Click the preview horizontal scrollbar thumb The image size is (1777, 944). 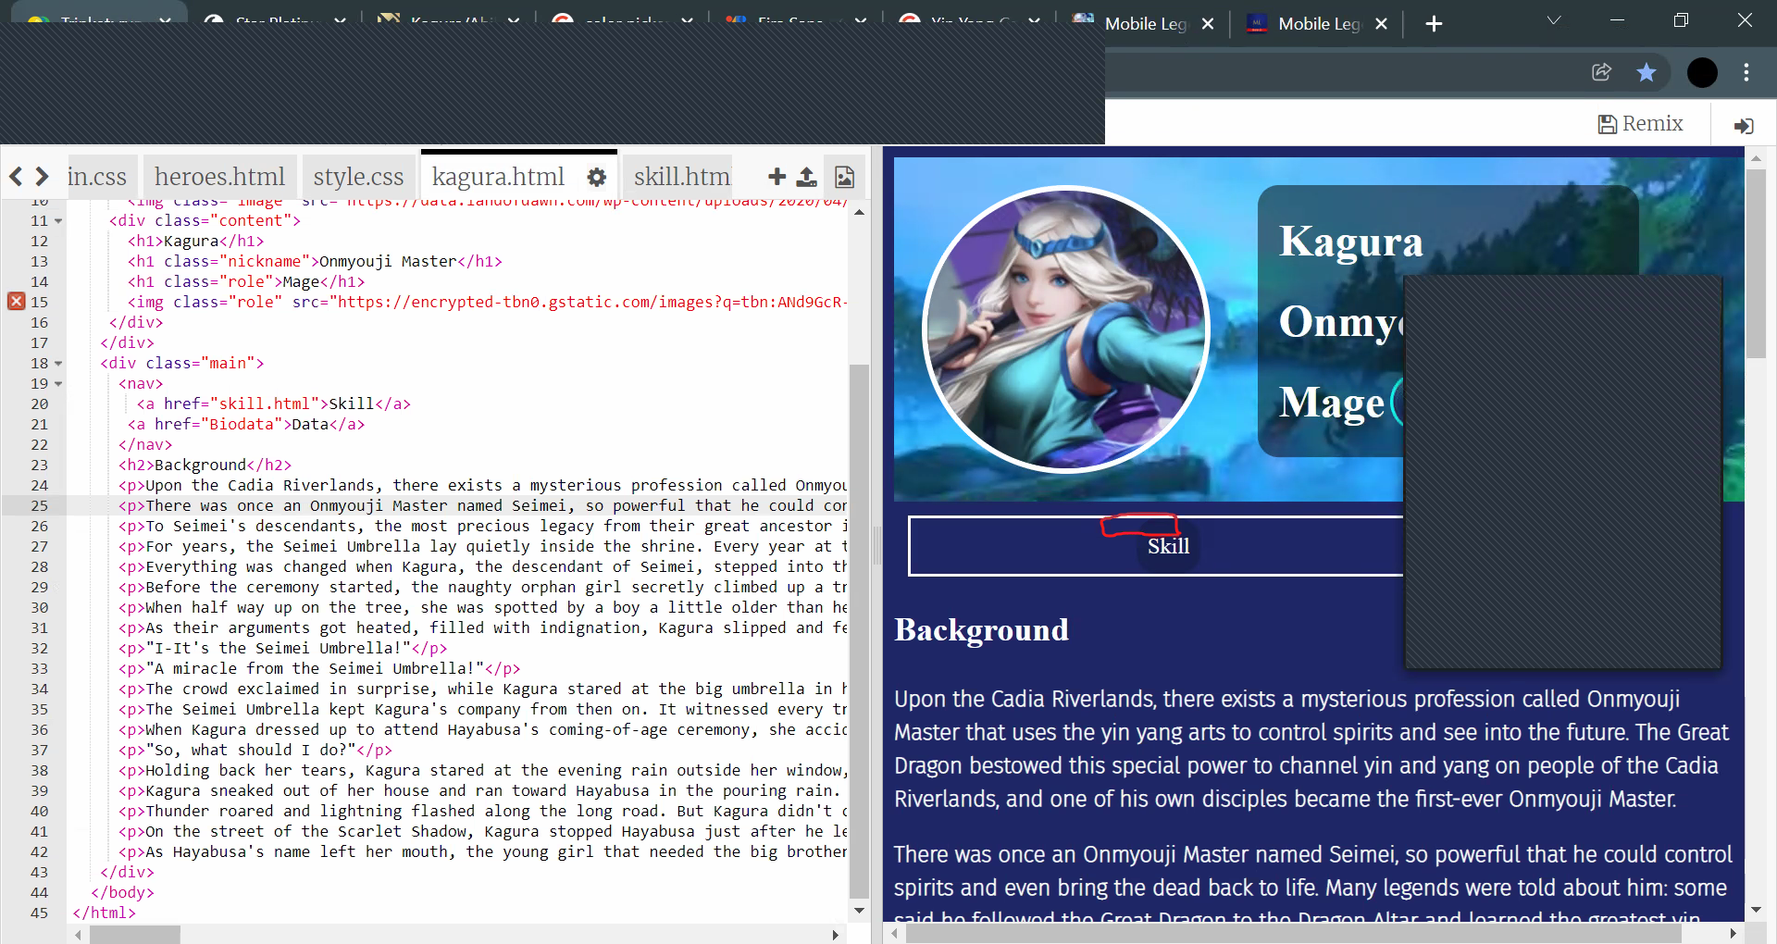1293,935
